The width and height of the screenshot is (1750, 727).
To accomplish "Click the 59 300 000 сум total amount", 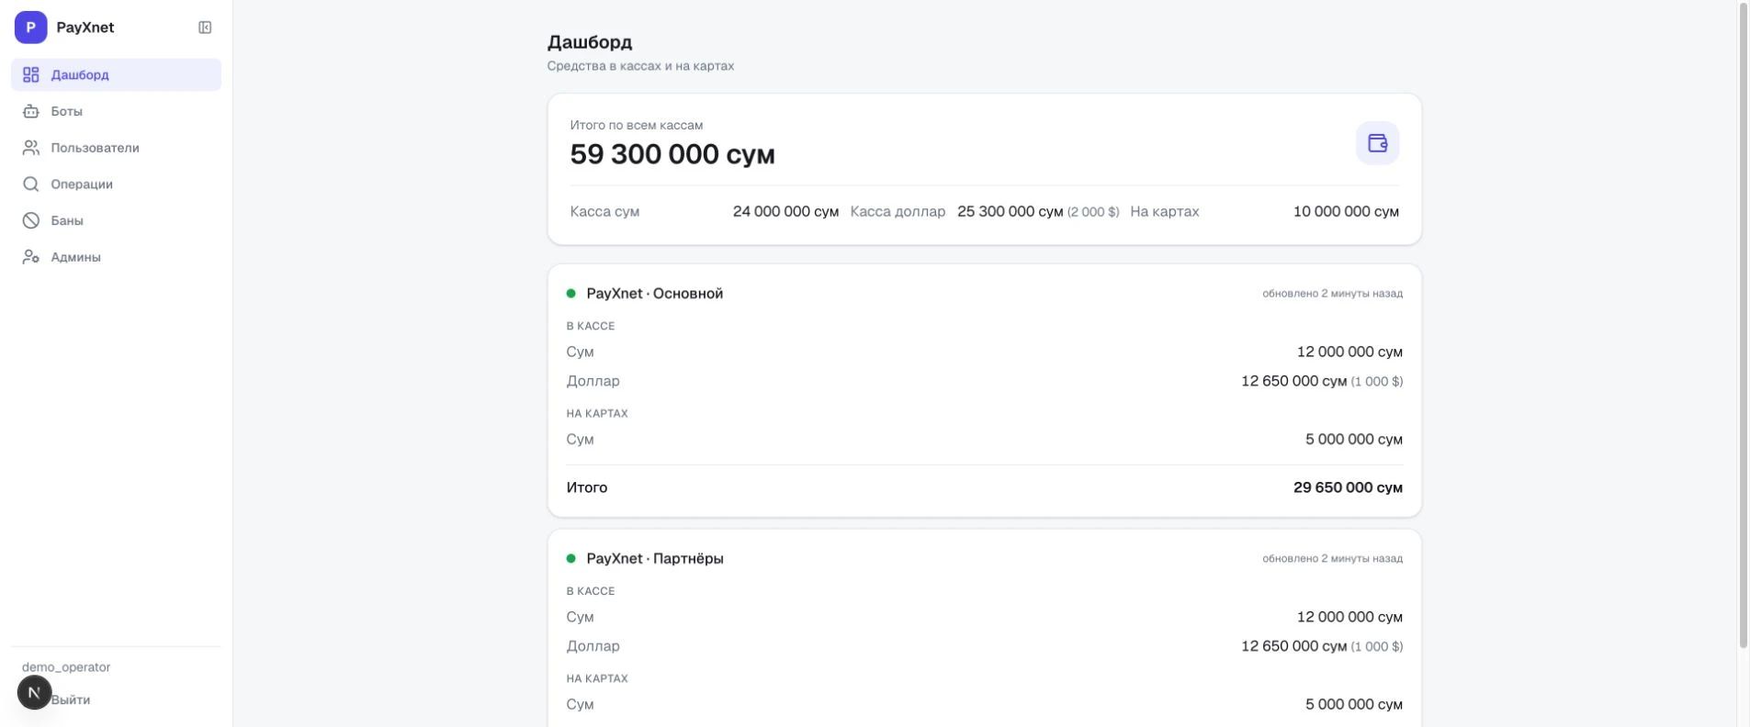I will [672, 154].
